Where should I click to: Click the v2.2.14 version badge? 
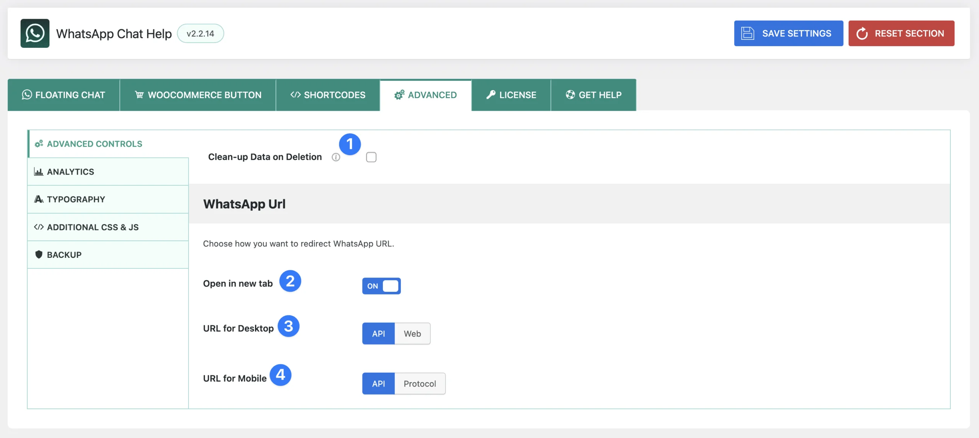(x=200, y=34)
